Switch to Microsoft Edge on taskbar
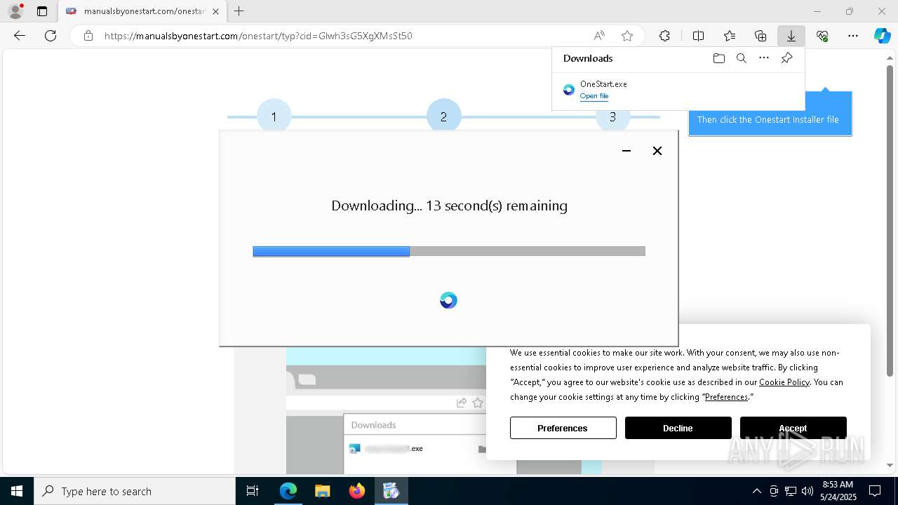 pyautogui.click(x=288, y=491)
